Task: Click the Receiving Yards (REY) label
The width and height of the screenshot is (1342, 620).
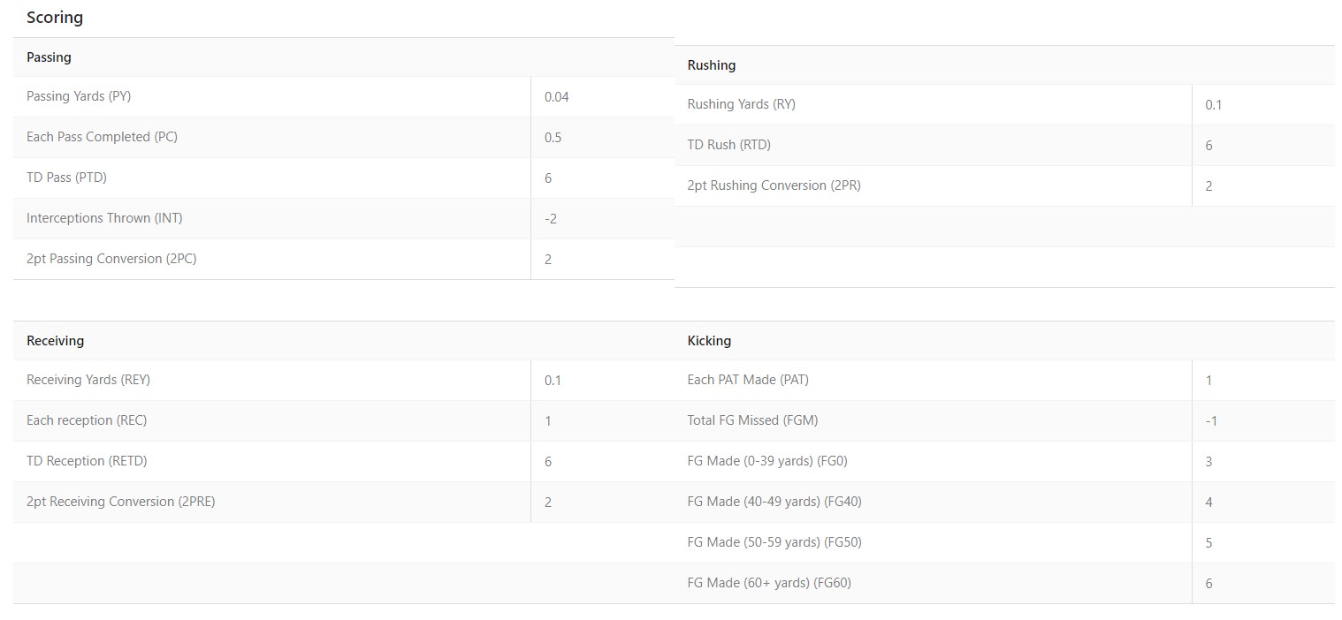Action: click(x=88, y=380)
